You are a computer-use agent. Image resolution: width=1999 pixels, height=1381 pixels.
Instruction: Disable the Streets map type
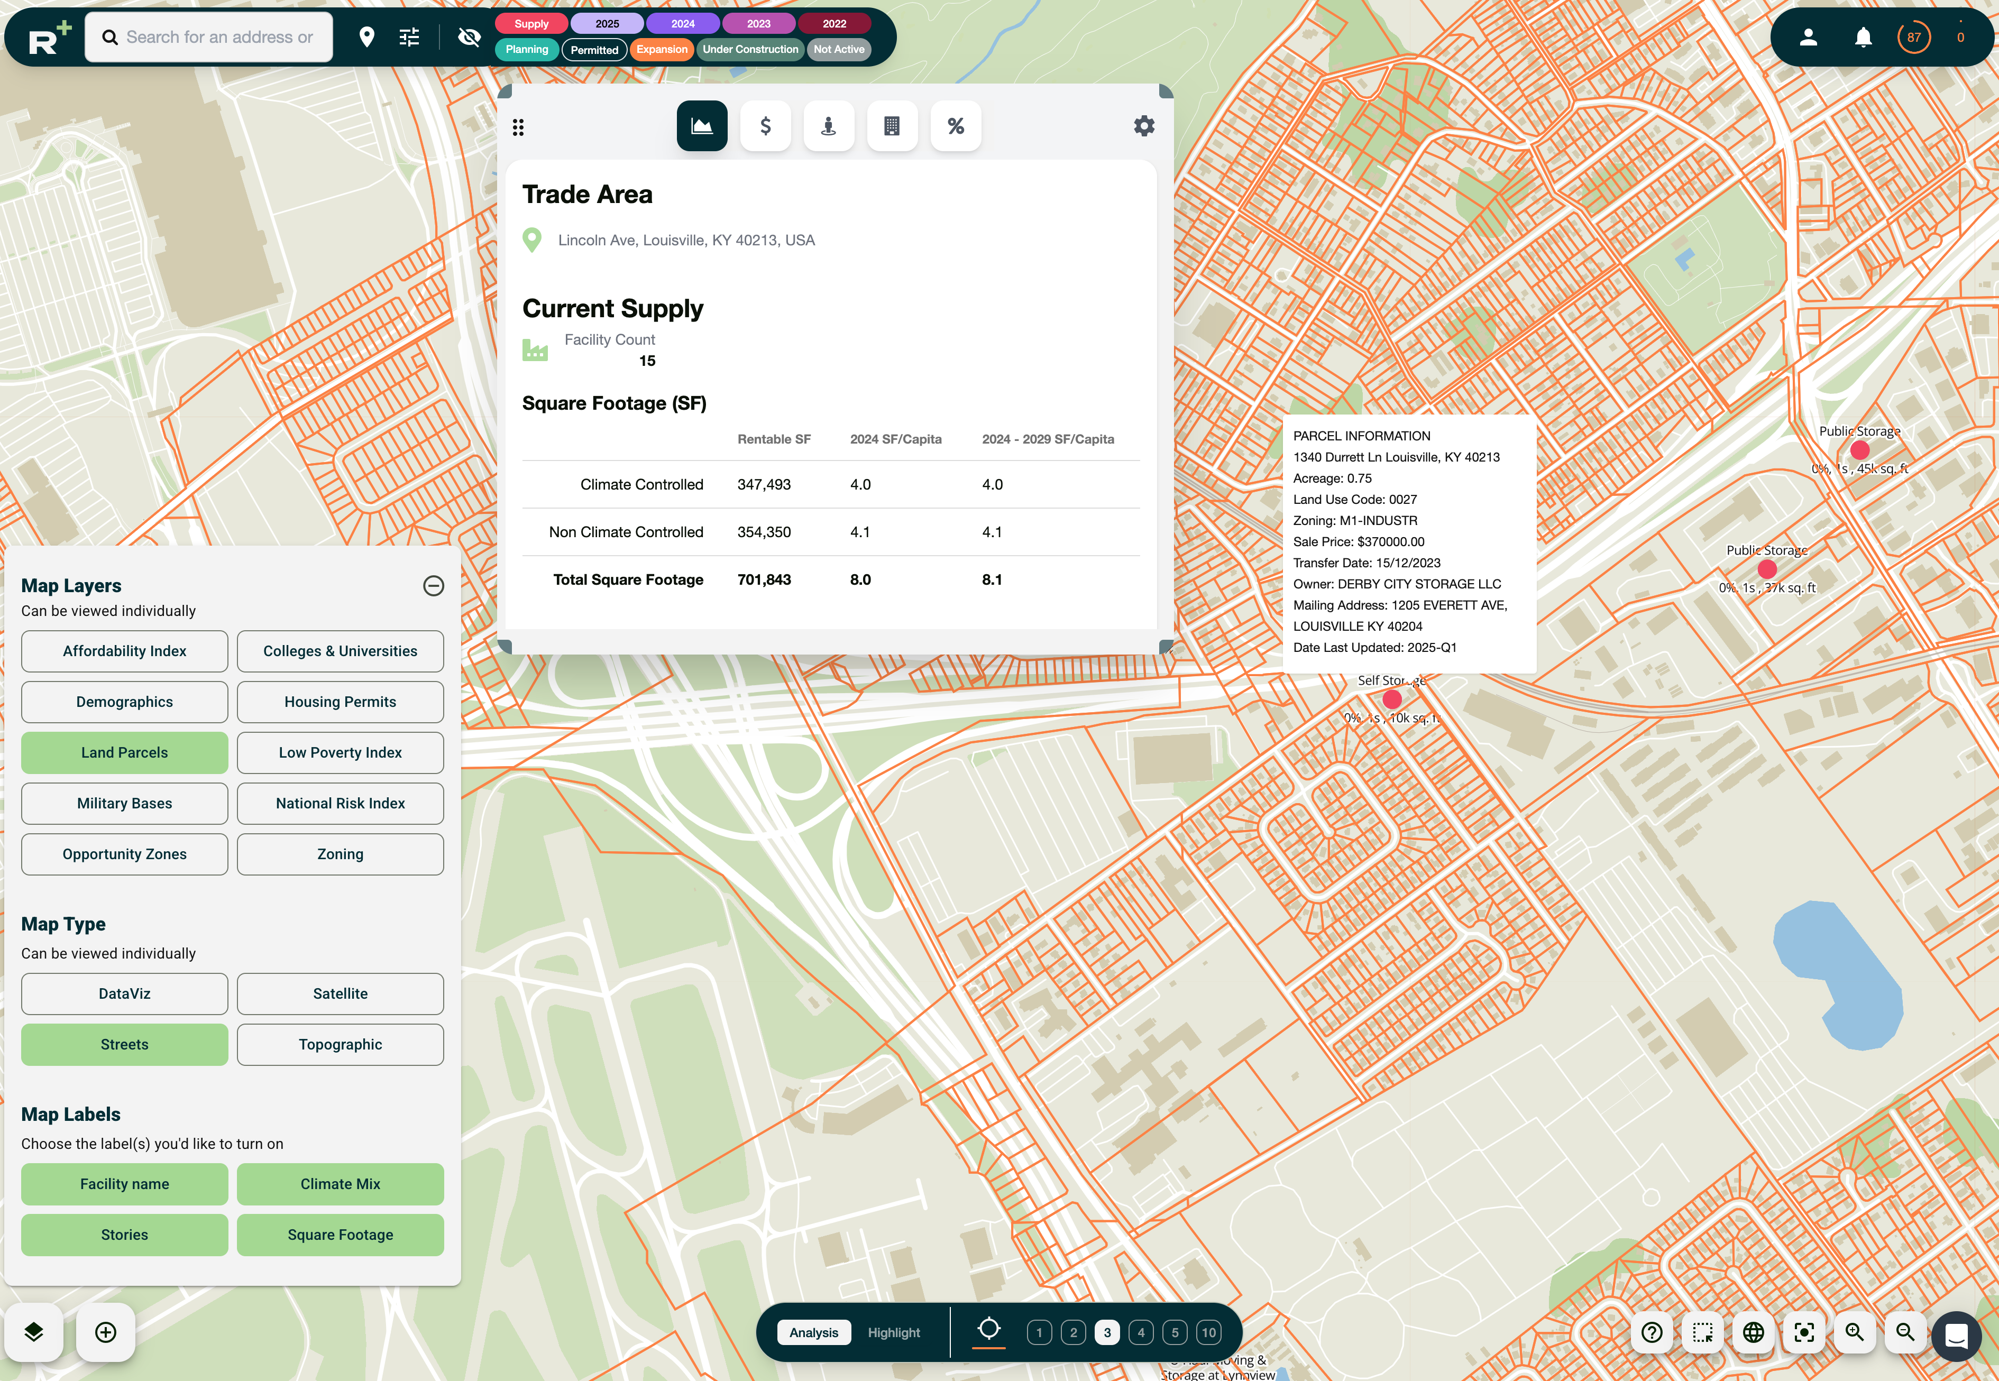pyautogui.click(x=124, y=1044)
